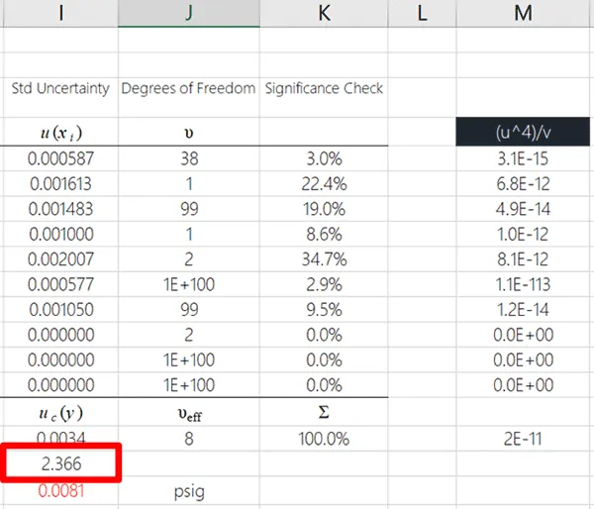Select cell with value 0.001613

(x=60, y=184)
